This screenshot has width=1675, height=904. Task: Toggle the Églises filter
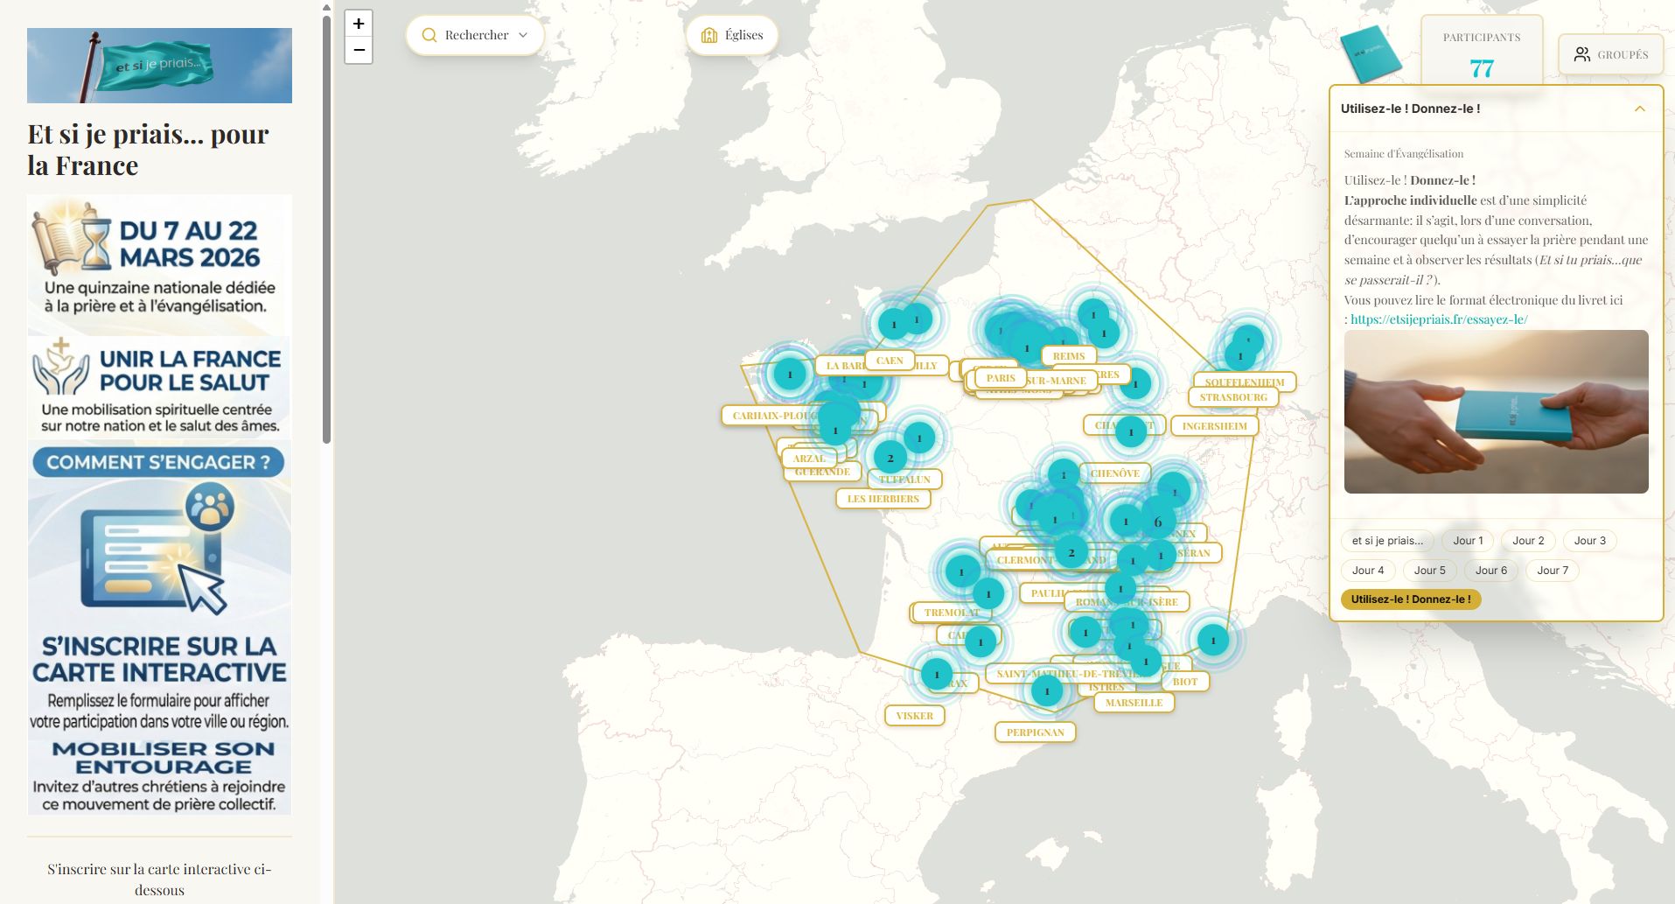click(732, 36)
